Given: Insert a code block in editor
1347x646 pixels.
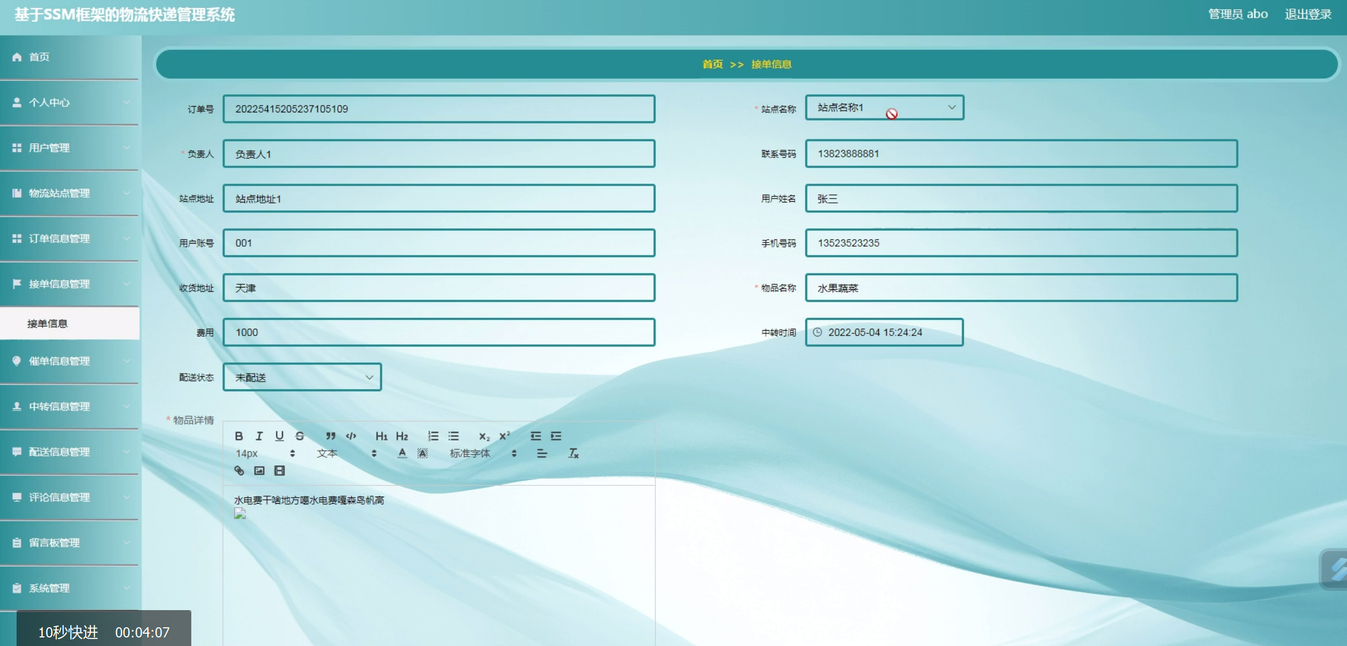Looking at the screenshot, I should tap(351, 436).
